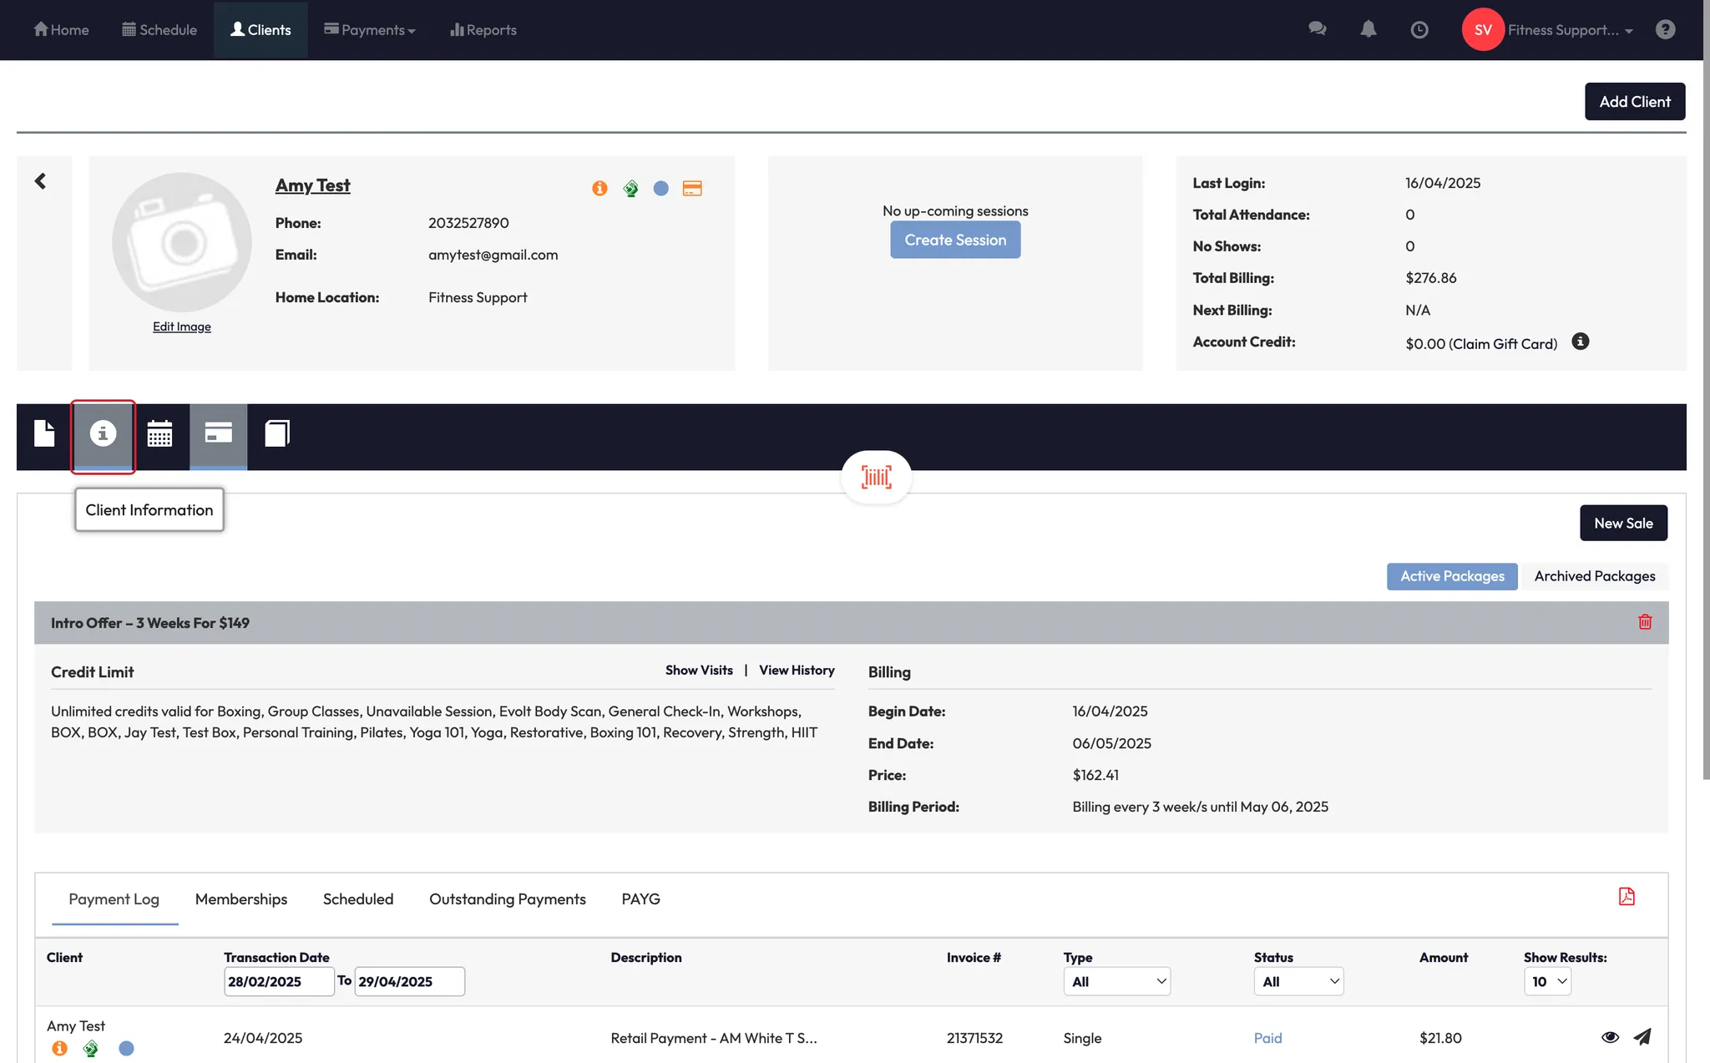Viewport: 1710px width, 1063px height.
Task: Click the transaction start date field
Action: pos(278,981)
